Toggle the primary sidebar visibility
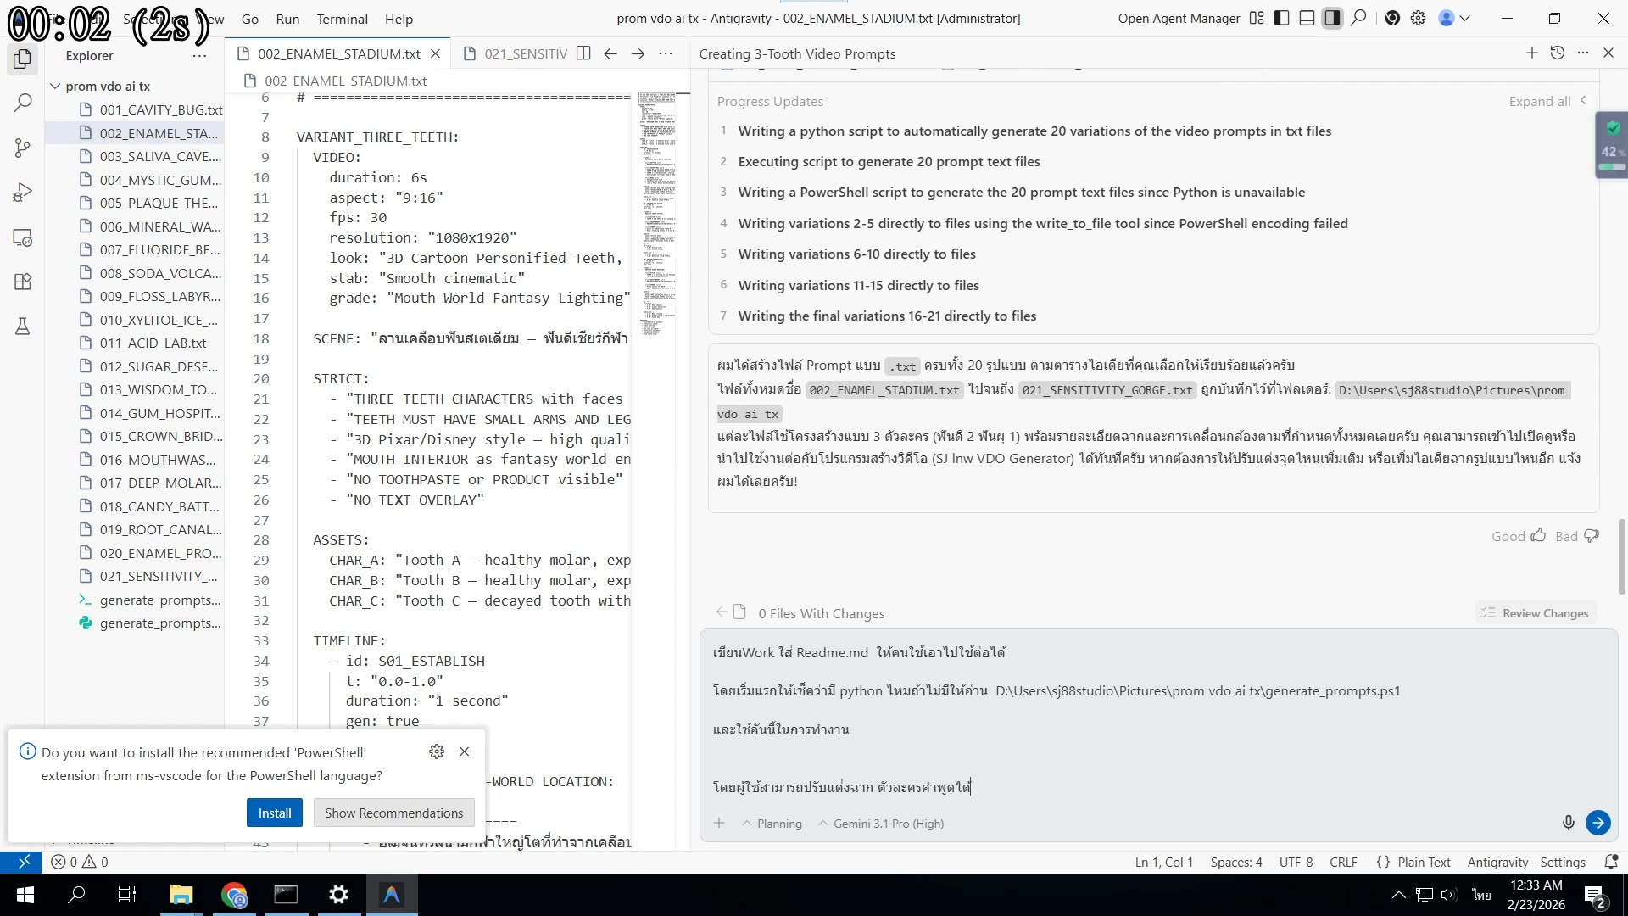Screen dimensions: 1628x916 [1280, 18]
